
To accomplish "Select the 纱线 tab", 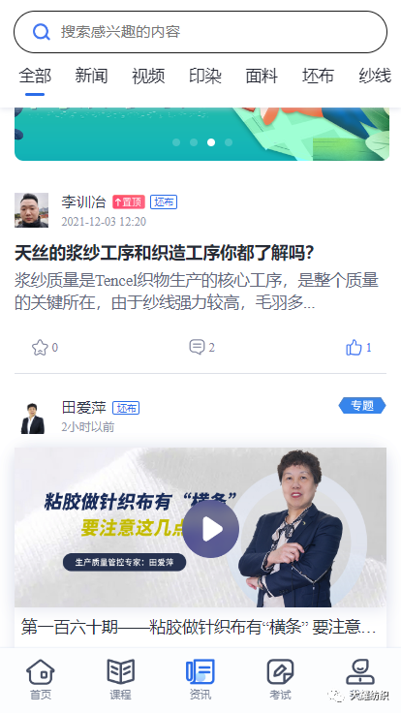I will pyautogui.click(x=375, y=76).
